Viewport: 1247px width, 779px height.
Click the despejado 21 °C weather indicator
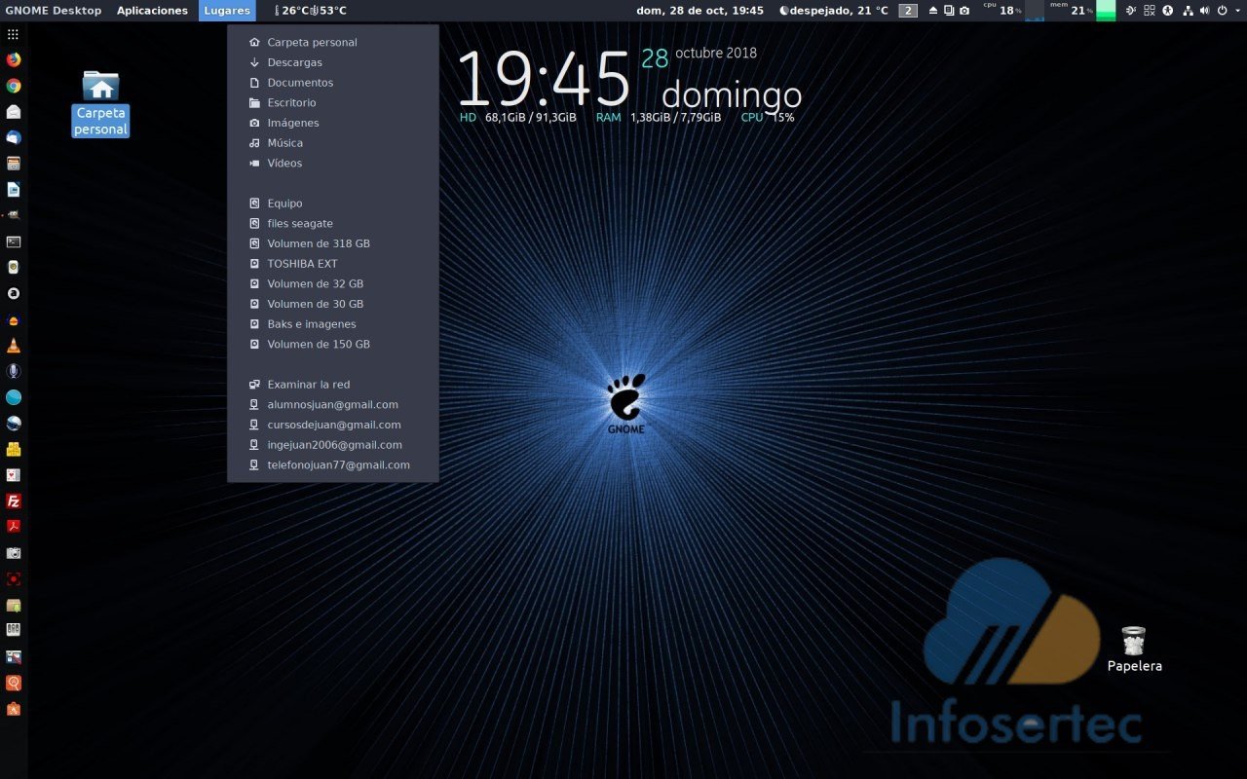(x=834, y=11)
